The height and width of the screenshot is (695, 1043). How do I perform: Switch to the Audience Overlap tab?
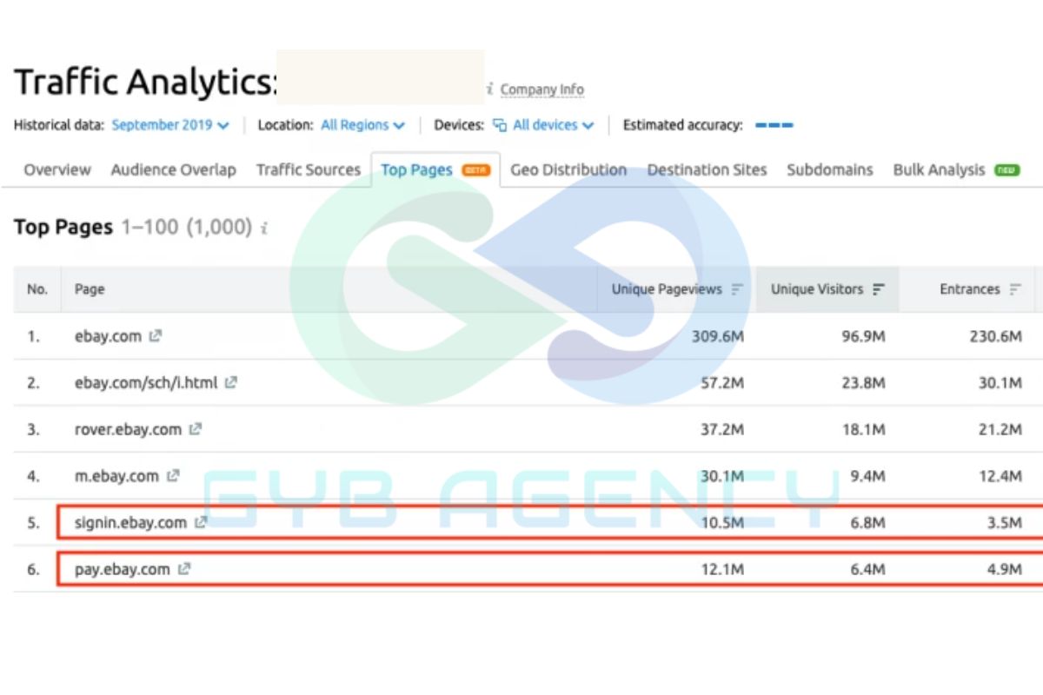pos(173,170)
